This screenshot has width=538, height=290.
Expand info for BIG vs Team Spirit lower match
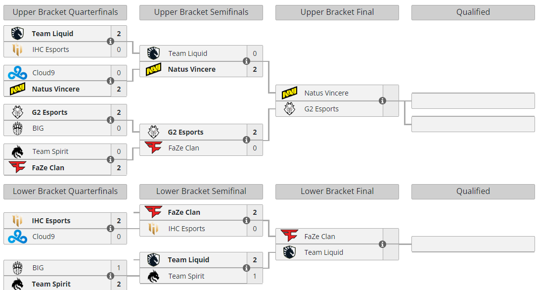(x=110, y=276)
